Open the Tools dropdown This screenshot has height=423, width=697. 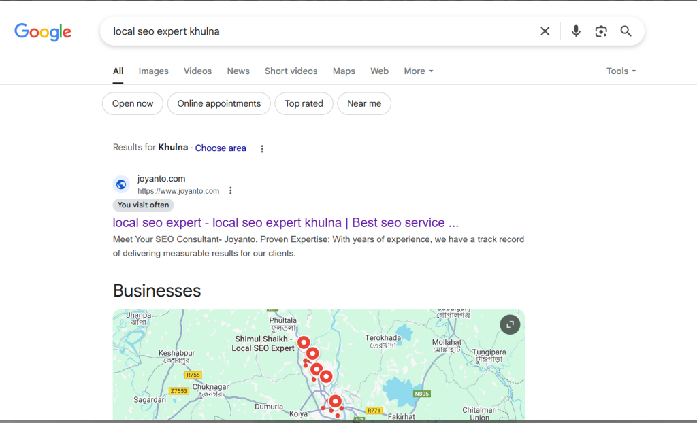tap(621, 71)
